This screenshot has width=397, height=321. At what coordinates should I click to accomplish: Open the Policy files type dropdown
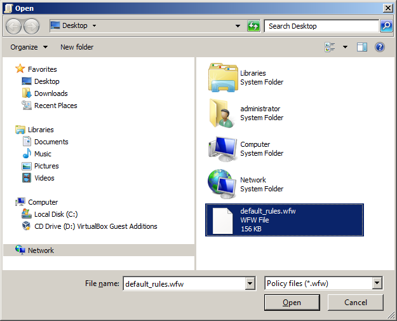coord(377,283)
